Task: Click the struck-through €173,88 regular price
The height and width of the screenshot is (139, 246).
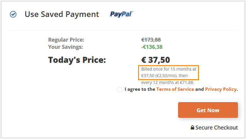Action: click(151, 40)
